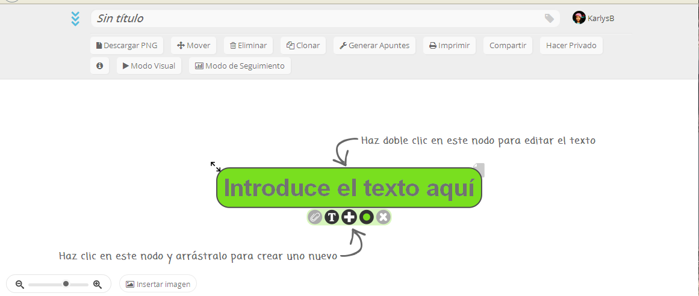Open the info icon button
Screen dimensions: 699x296
(x=100, y=66)
